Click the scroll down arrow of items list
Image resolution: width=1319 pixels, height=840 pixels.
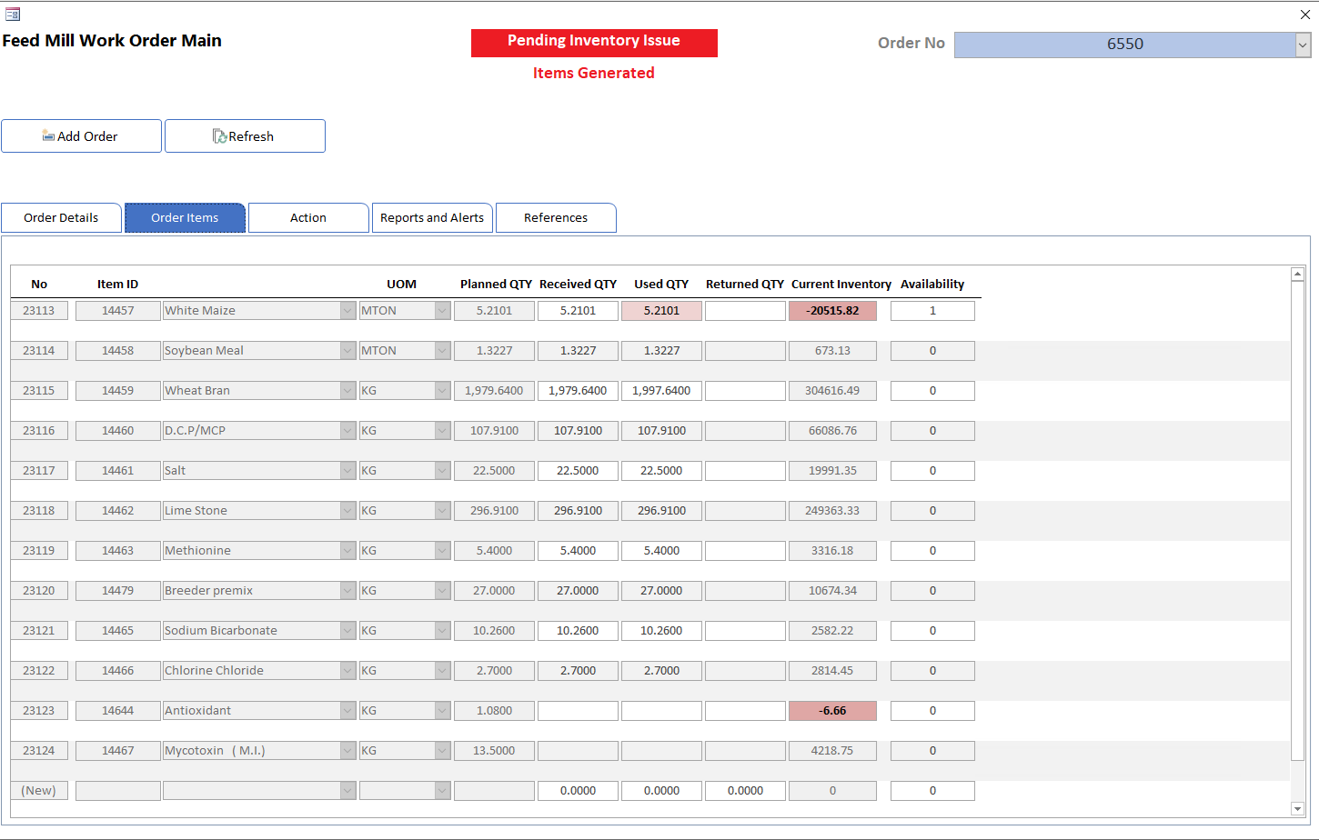(x=1298, y=808)
